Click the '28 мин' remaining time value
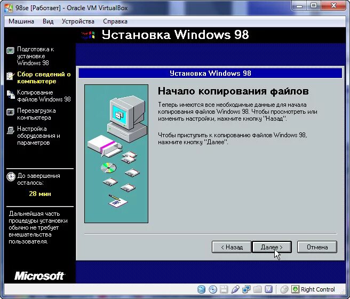The height and width of the screenshot is (299, 350). pos(40,194)
